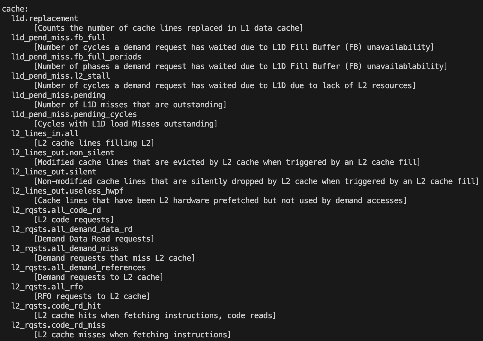Click the l2_lines_in.all event name
This screenshot has height=341, width=483.
45,133
